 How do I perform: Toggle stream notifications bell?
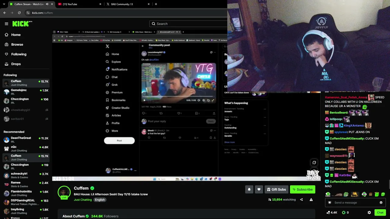pyautogui.click(x=249, y=189)
